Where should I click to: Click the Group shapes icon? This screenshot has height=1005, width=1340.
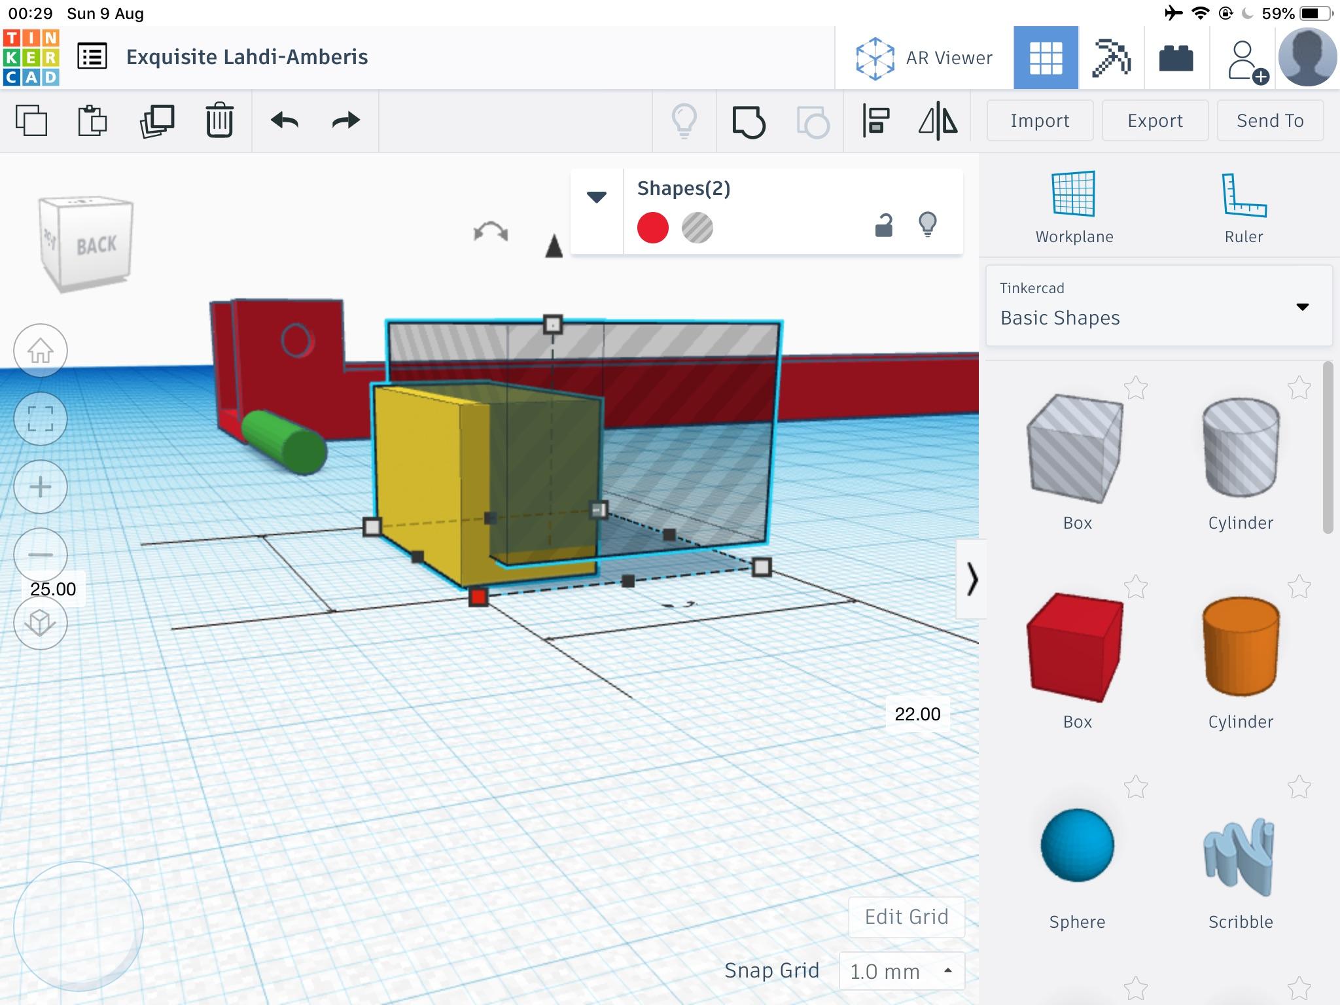click(749, 121)
